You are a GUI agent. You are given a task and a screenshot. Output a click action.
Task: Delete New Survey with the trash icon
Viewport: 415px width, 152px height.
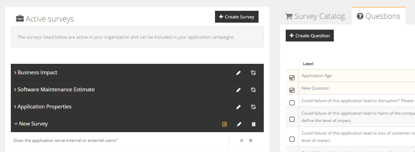point(253,124)
